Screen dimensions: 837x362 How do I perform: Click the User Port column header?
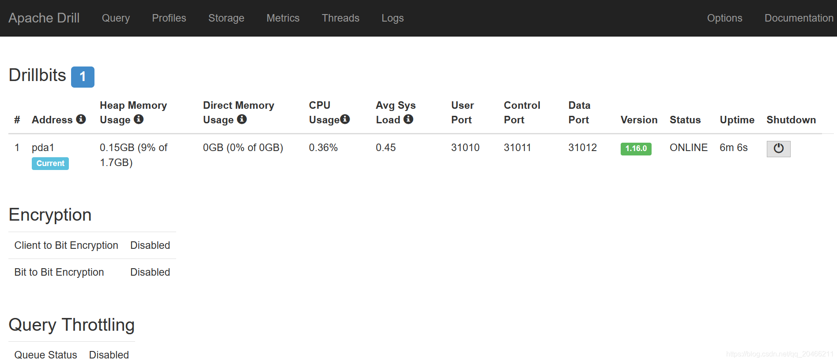[x=462, y=112]
